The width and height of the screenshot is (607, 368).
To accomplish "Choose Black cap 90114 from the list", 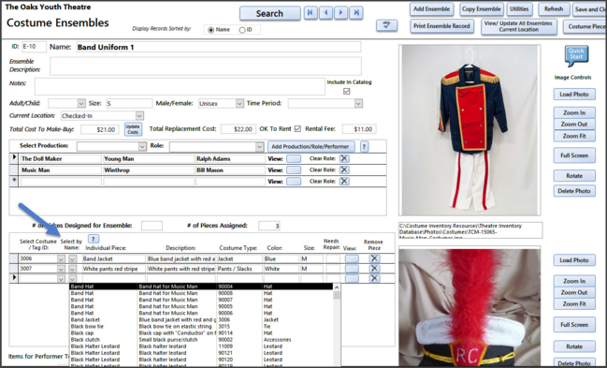I will coord(201,332).
